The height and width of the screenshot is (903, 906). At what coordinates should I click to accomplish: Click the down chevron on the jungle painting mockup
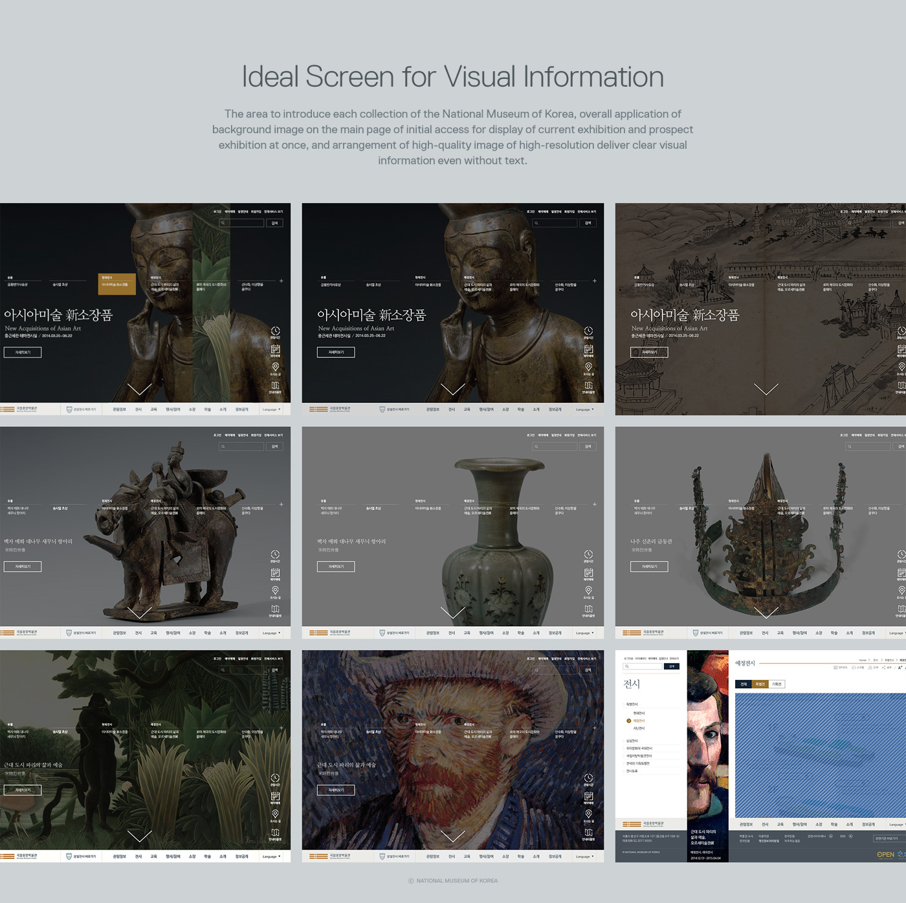(x=139, y=836)
